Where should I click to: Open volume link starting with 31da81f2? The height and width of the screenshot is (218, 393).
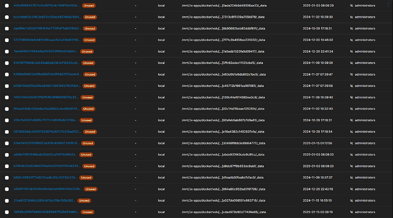pyautogui.click(x=44, y=200)
